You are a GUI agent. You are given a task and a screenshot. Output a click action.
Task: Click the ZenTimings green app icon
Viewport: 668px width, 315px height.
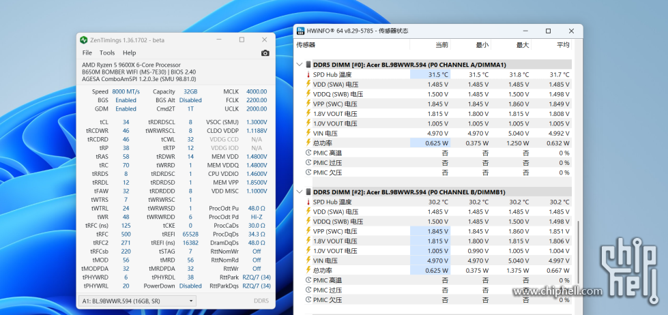tap(84, 40)
